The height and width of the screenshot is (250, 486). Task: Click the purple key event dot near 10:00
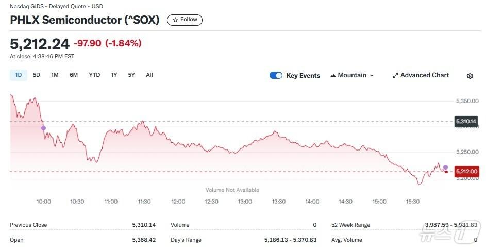click(x=43, y=128)
